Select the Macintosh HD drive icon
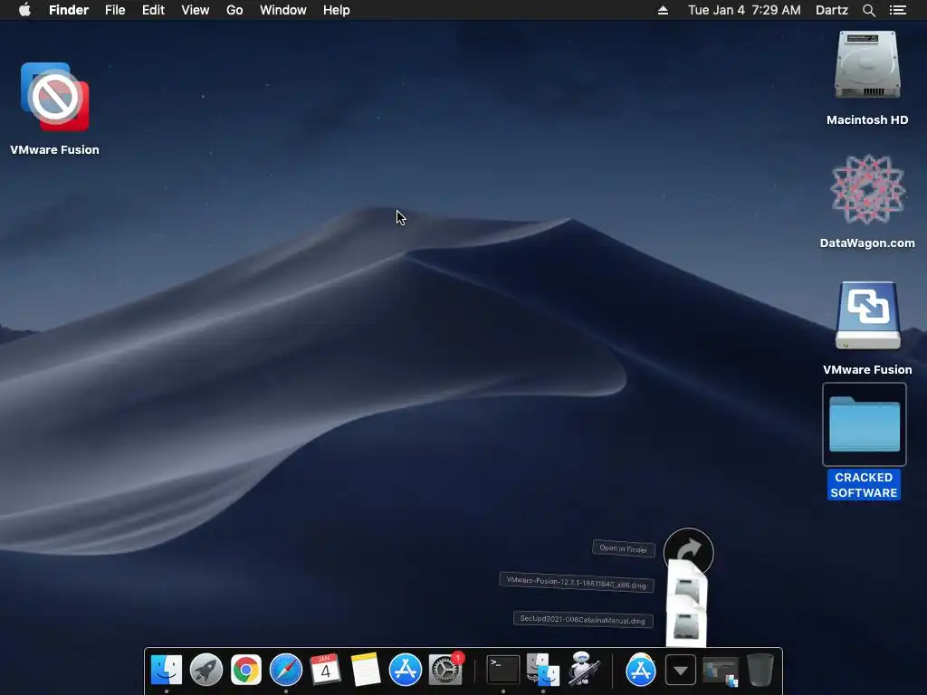This screenshot has width=927, height=695. tap(867, 65)
